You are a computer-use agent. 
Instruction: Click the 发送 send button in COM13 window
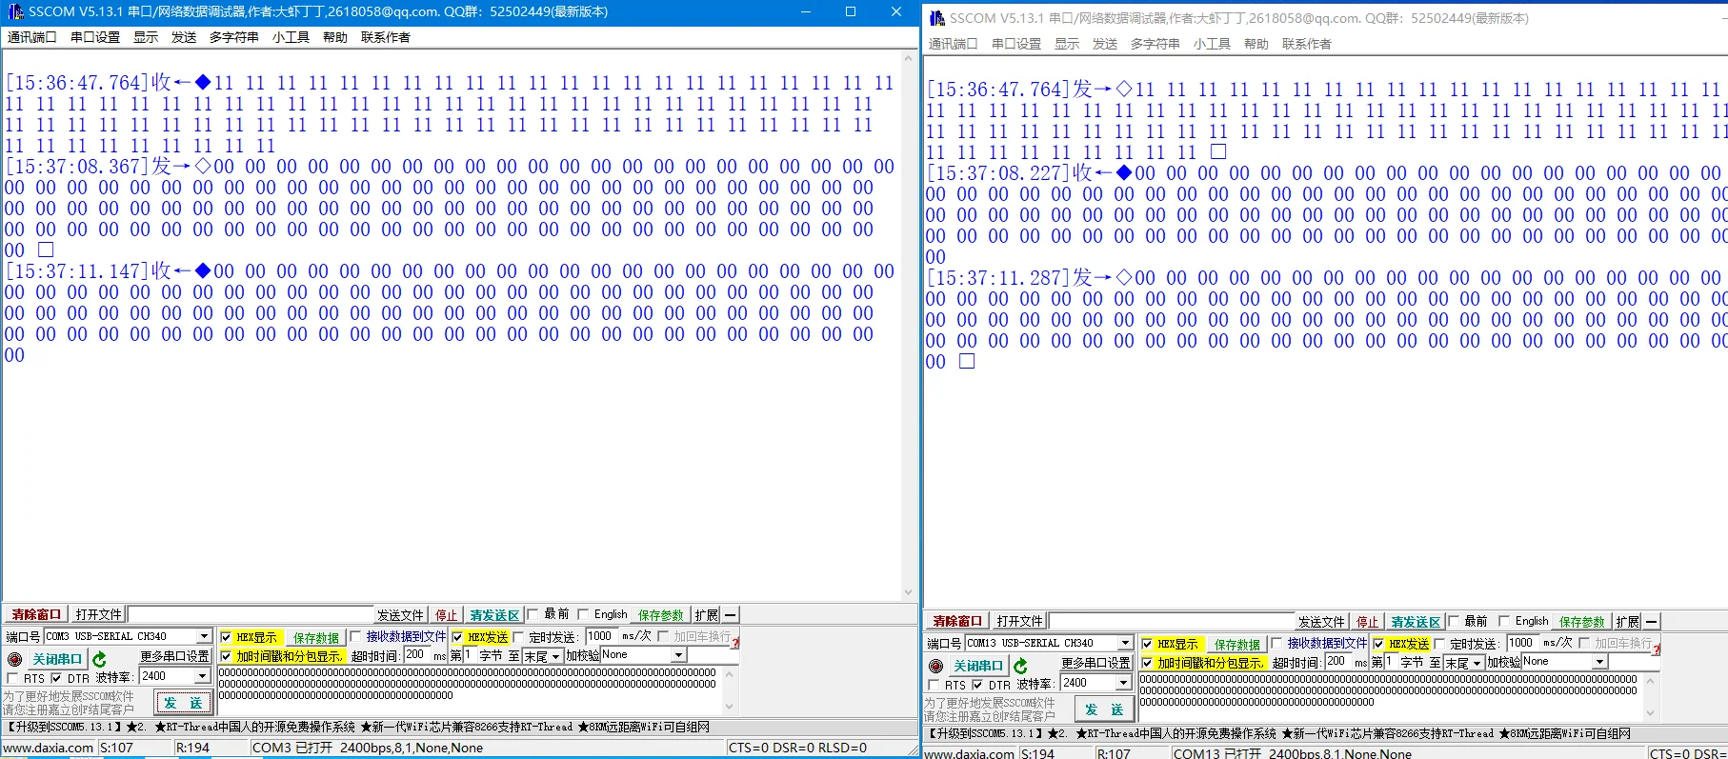[1104, 709]
